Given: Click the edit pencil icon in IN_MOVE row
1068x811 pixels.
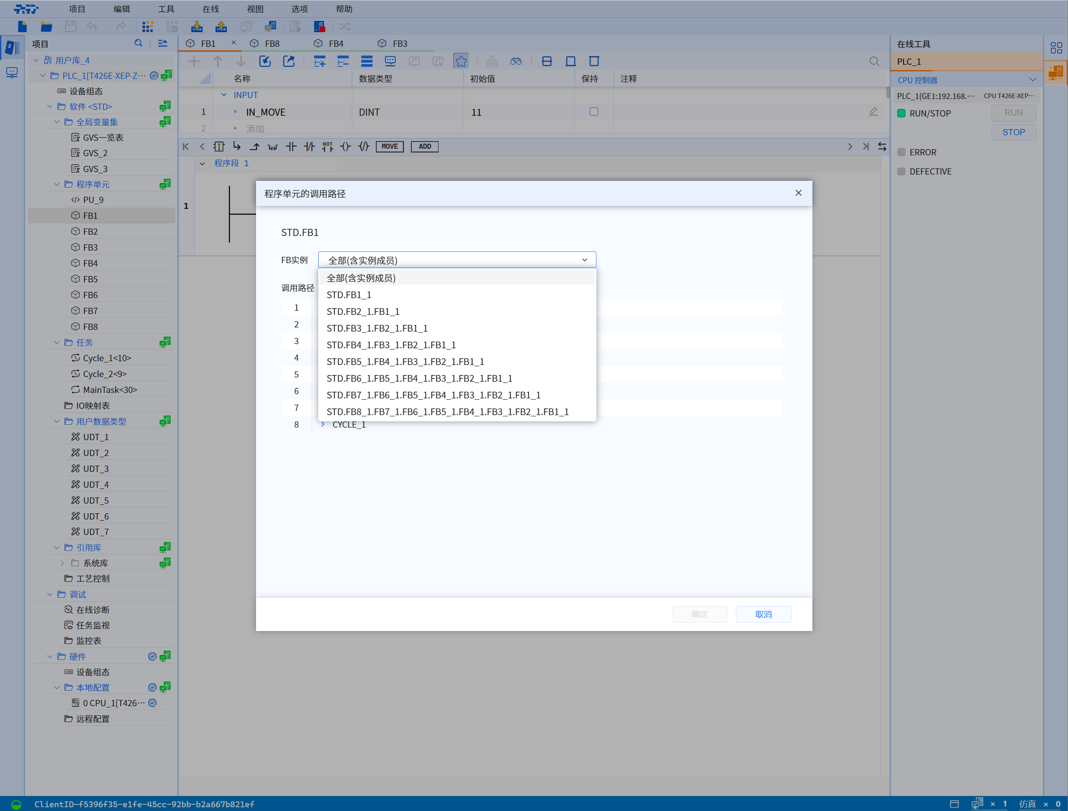Looking at the screenshot, I should (873, 112).
